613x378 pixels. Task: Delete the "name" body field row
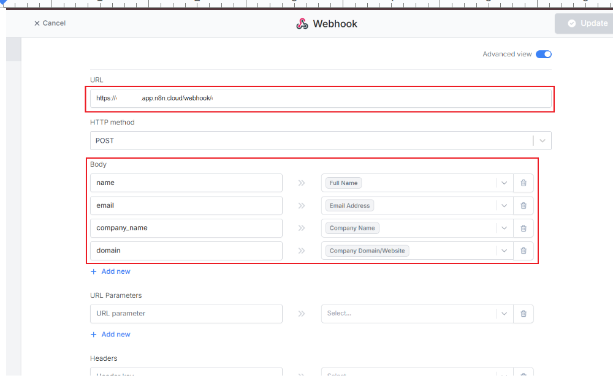point(524,183)
